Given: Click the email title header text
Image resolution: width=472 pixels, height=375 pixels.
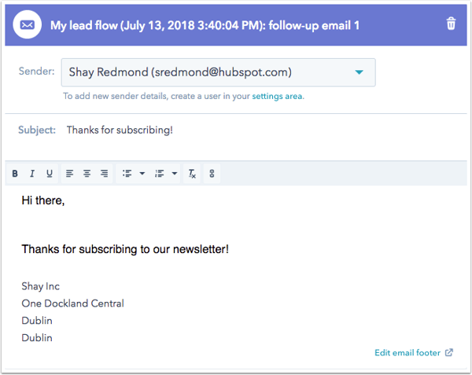Looking at the screenshot, I should pyautogui.click(x=205, y=26).
